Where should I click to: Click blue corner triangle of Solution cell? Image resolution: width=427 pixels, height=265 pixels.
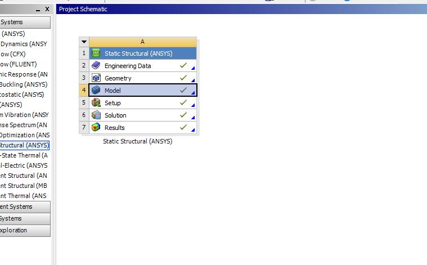point(193,118)
